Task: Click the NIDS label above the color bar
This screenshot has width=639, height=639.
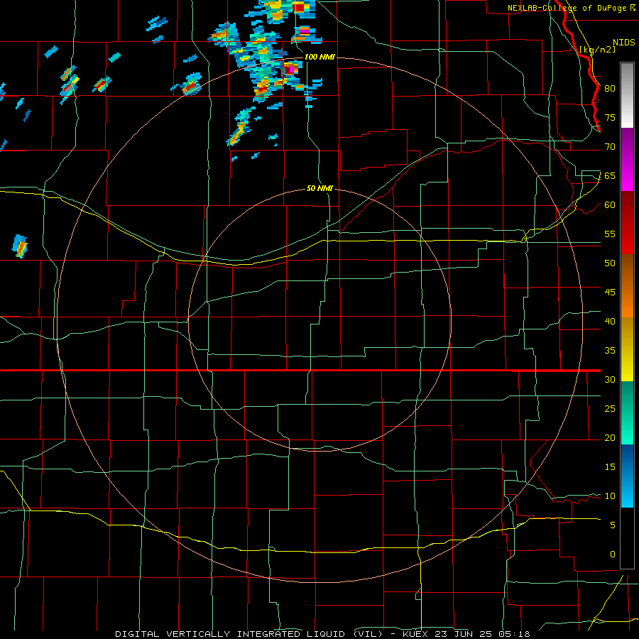Action: pos(623,43)
